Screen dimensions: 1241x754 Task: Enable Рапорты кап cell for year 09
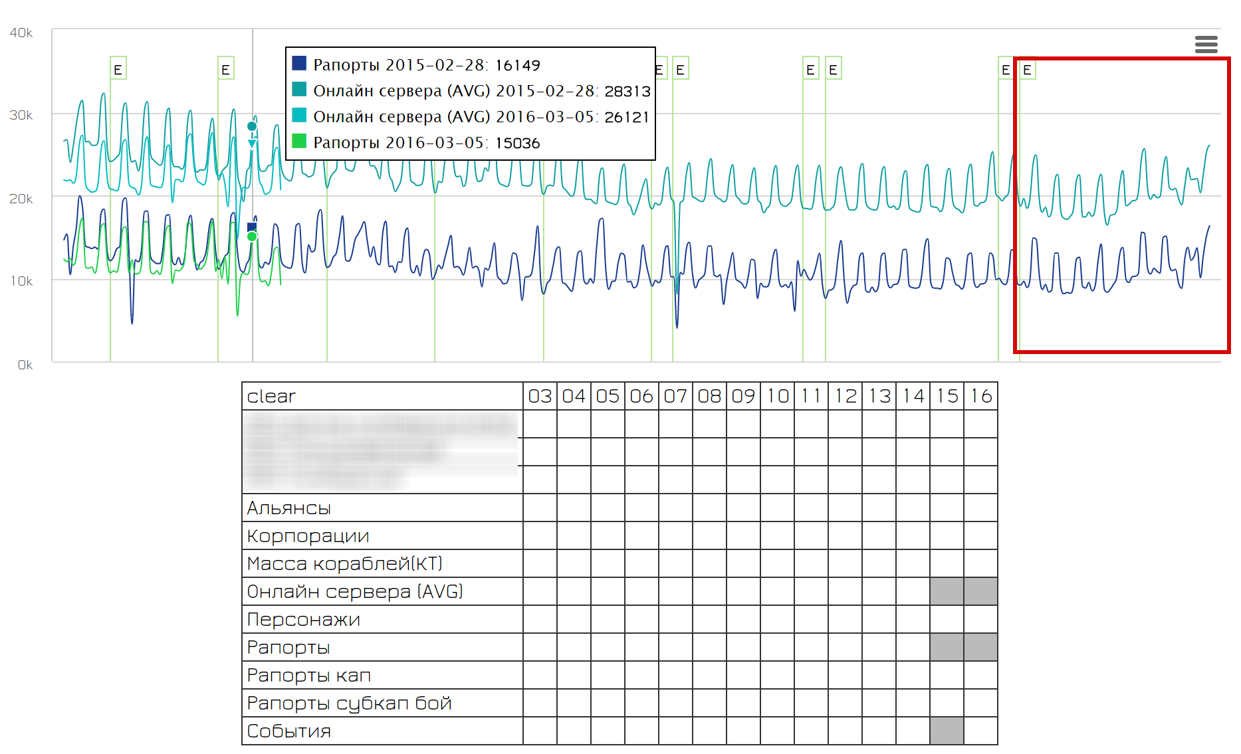[744, 675]
